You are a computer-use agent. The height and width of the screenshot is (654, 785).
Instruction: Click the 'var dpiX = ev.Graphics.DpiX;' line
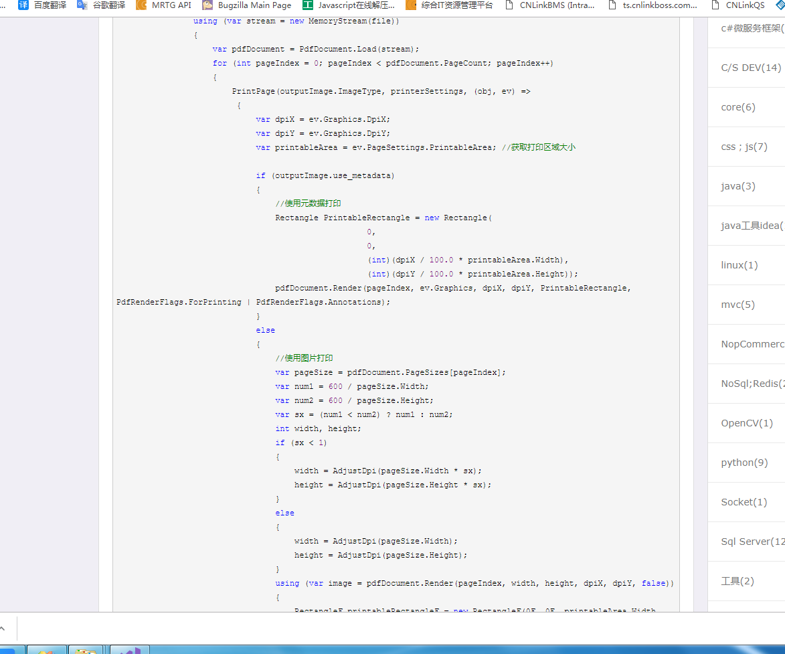[323, 119]
